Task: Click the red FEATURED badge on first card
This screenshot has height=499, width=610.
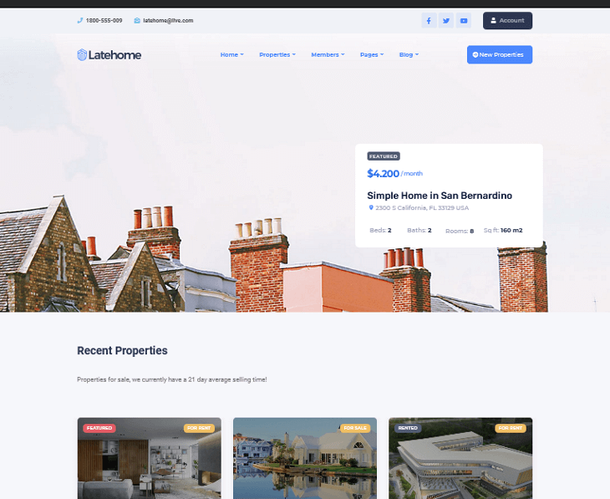Action: tap(99, 428)
